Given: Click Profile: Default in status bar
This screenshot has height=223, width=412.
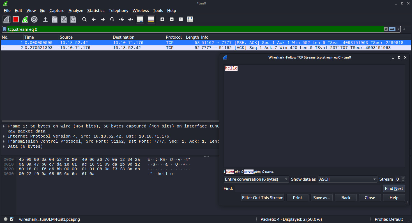Looking at the screenshot, I should click(389, 219).
